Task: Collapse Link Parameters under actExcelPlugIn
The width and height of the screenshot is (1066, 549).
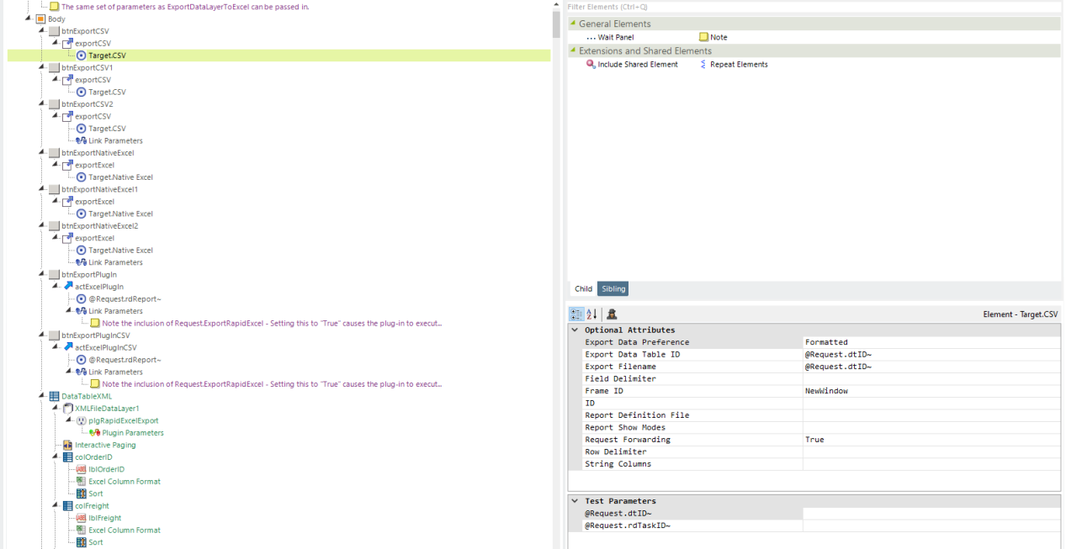Action: [x=70, y=311]
